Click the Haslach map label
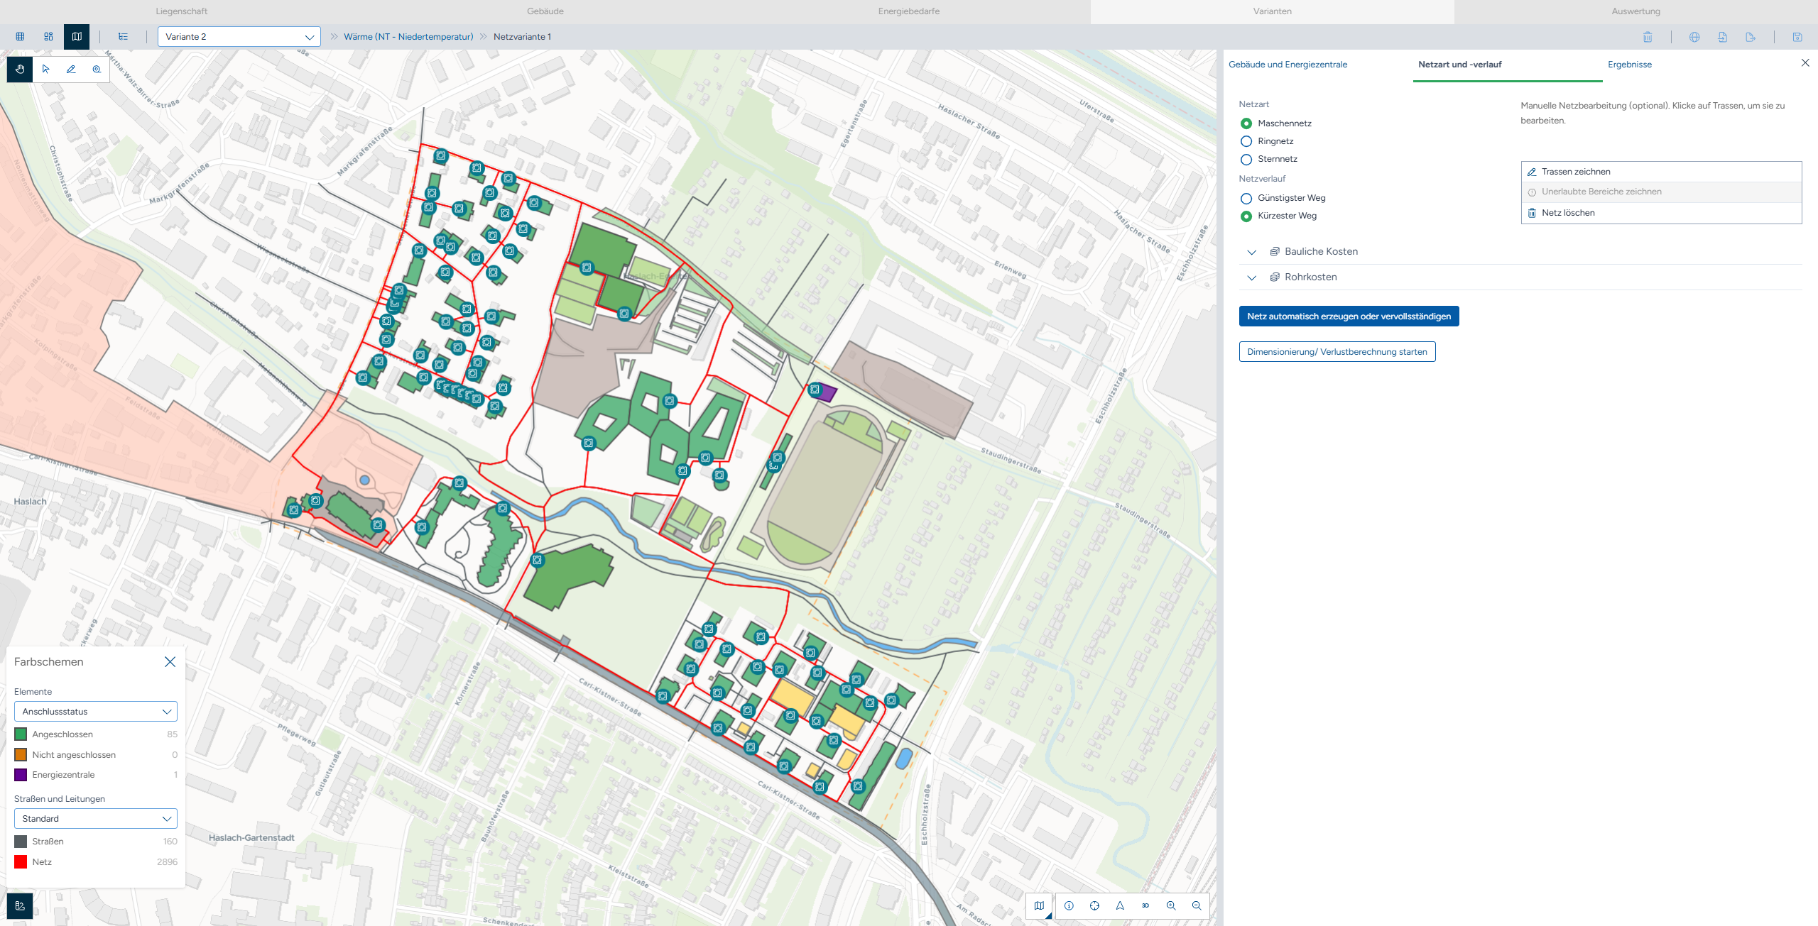 (30, 502)
